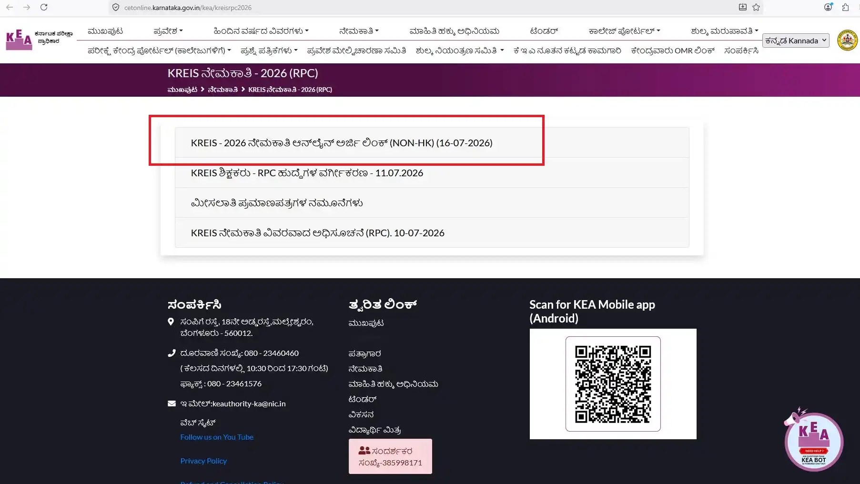Screen dimensions: 860x484
Task: Open ಪ್ರವೇಶ ಮೇಲ್ವಿಚಾರಣಾ ಸಮಿತಿ menu item
Action: (x=356, y=50)
